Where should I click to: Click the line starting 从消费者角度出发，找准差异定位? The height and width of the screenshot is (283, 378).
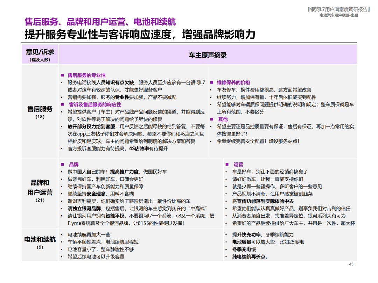[x=289, y=216]
